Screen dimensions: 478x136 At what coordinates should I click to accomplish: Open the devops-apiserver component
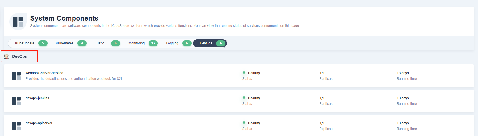click(x=39, y=123)
